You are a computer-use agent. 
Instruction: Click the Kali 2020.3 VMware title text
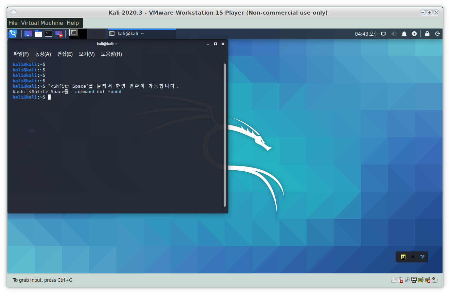pyautogui.click(x=218, y=13)
